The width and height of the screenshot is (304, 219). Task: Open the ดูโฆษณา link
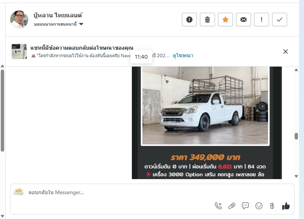[x=183, y=56]
